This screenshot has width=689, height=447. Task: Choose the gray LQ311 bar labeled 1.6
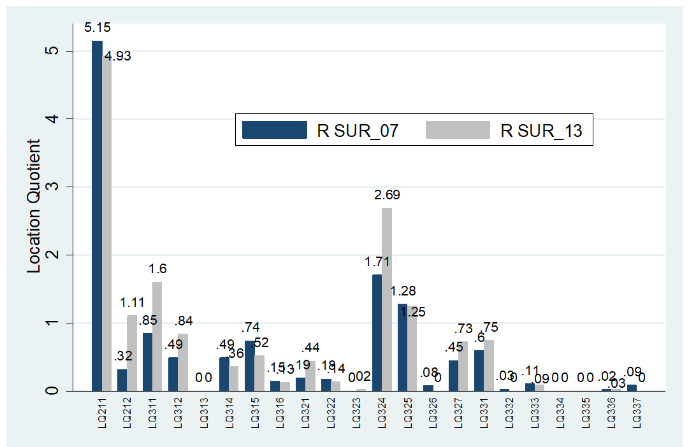[157, 336]
